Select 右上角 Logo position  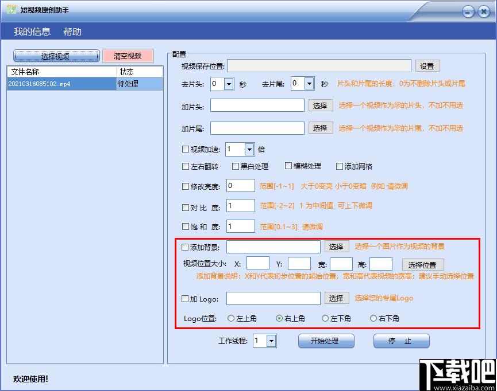tap(279, 318)
